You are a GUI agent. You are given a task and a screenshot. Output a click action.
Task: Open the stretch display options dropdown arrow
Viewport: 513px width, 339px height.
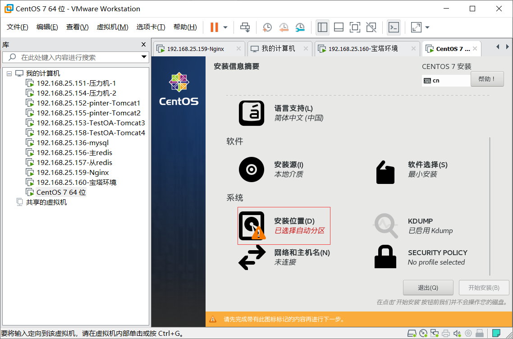427,27
